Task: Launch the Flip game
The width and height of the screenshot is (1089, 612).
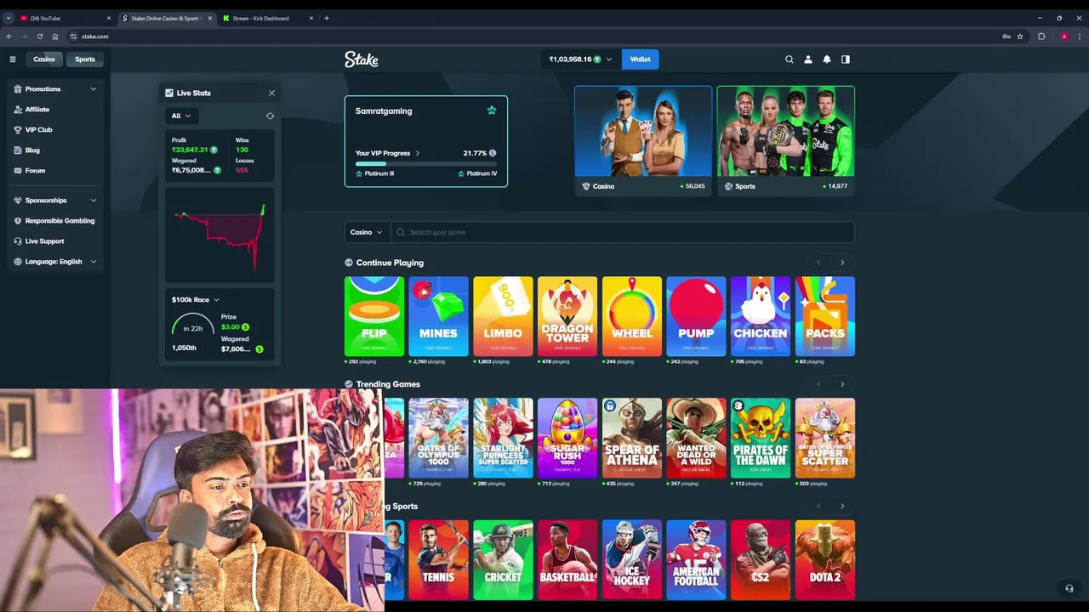Action: pyautogui.click(x=374, y=316)
